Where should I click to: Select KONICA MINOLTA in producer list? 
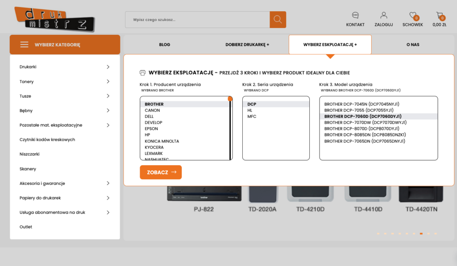(x=162, y=141)
